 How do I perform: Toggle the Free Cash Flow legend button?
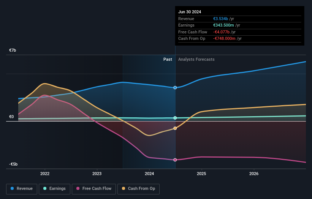point(94,189)
